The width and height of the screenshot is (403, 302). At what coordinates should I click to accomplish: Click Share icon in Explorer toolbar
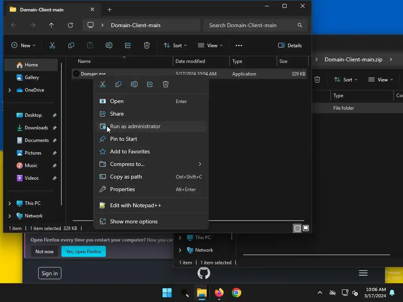(128, 46)
